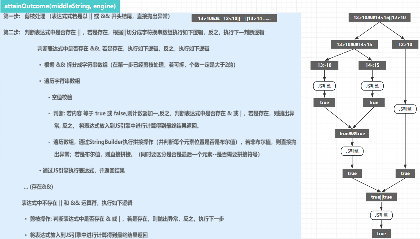Click the text line starting with 第二步: 判断表达式中是否存在 ||
This screenshot has height=239, width=420.
[134, 33]
